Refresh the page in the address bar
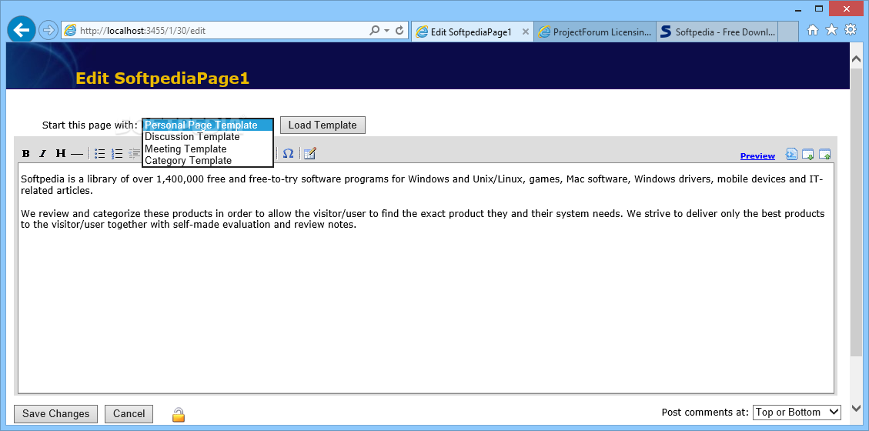The image size is (869, 431). pyautogui.click(x=399, y=31)
